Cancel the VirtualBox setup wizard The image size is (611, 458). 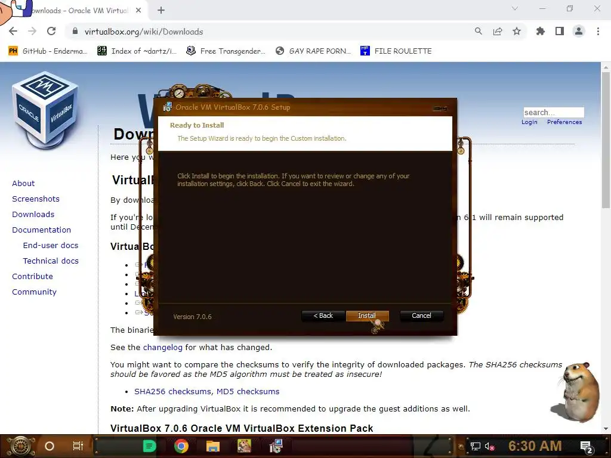click(421, 315)
